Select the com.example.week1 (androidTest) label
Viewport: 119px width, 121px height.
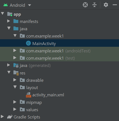[x=58, y=51]
